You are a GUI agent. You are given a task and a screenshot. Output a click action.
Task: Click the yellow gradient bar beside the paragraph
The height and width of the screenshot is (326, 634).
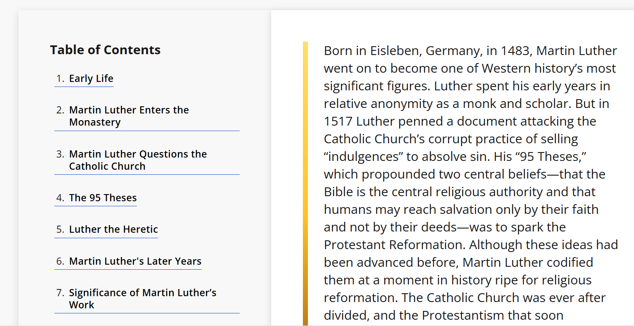pyautogui.click(x=305, y=184)
